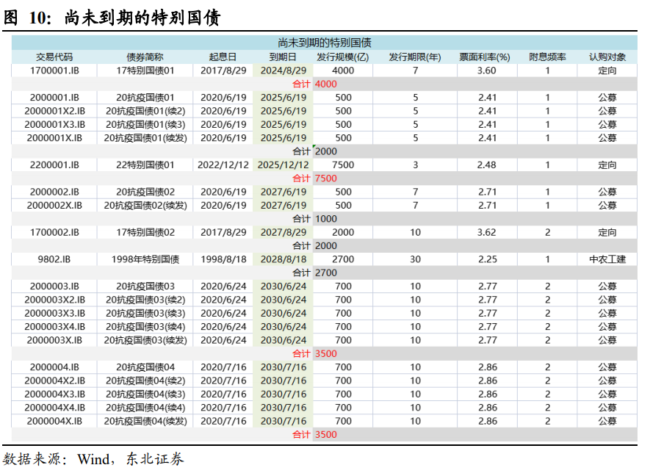Viewport: 650px width, 476px height.
Task: Select the 发行期限(年) column header
Action: pyautogui.click(x=415, y=57)
